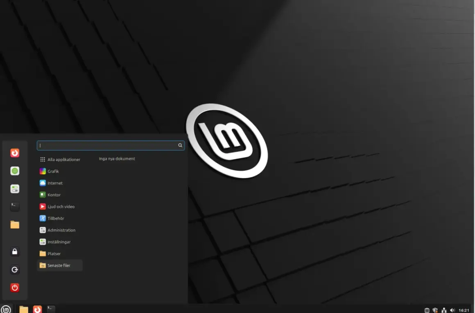
Task: Click the tray icon left of the shield
Action: 427,310
